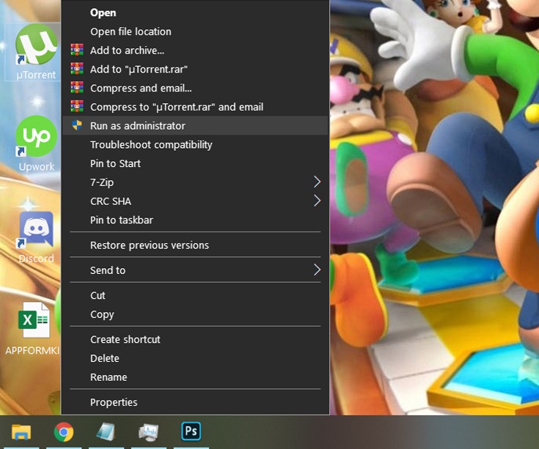Open the Send to menu entry
Screen dimensions: 539x449
click(x=195, y=270)
